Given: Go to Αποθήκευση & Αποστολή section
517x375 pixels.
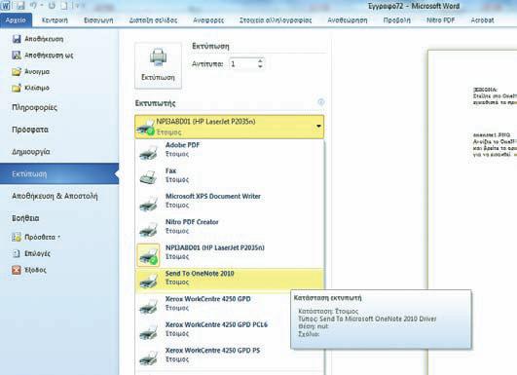Looking at the screenshot, I should [x=55, y=196].
